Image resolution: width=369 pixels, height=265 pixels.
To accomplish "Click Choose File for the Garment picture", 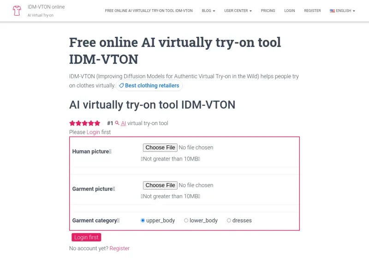I will point(160,185).
